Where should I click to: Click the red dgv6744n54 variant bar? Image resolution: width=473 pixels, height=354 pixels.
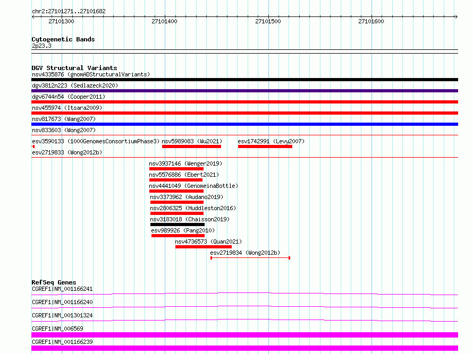coord(244,102)
